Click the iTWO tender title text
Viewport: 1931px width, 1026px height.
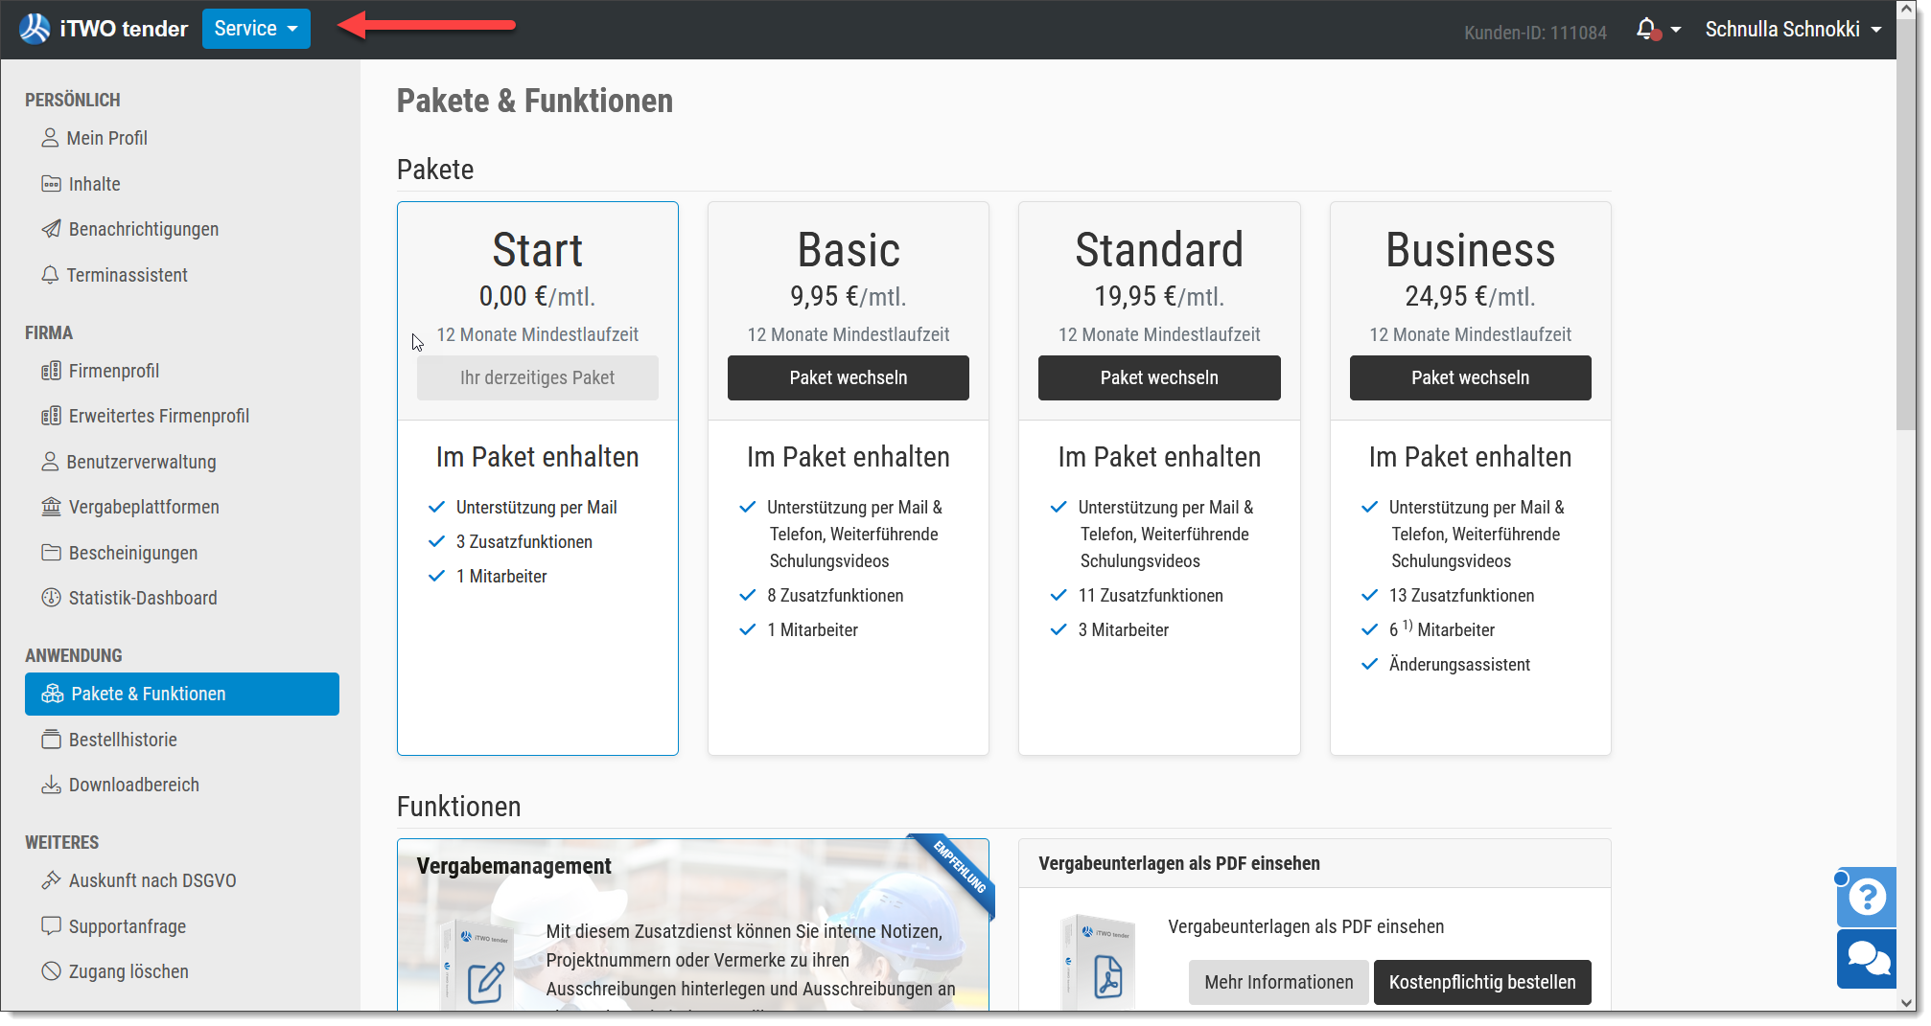124,29
